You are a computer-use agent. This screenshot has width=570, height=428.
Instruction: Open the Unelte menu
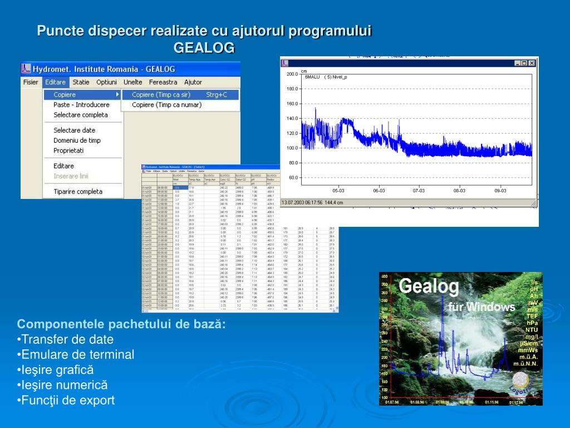[x=132, y=82]
